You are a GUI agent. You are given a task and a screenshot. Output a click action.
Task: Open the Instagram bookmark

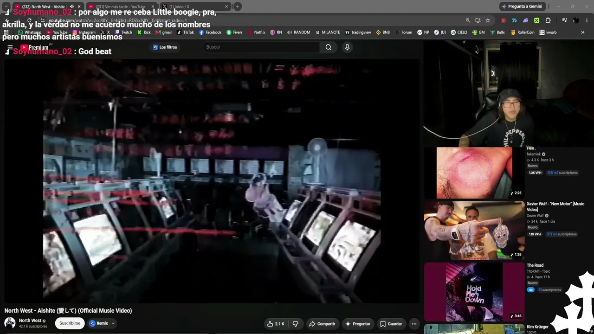(x=84, y=32)
